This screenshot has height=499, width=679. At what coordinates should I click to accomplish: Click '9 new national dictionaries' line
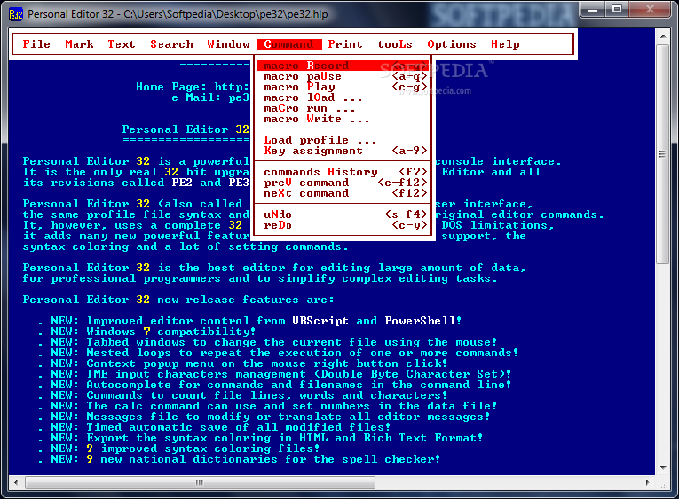(263, 459)
